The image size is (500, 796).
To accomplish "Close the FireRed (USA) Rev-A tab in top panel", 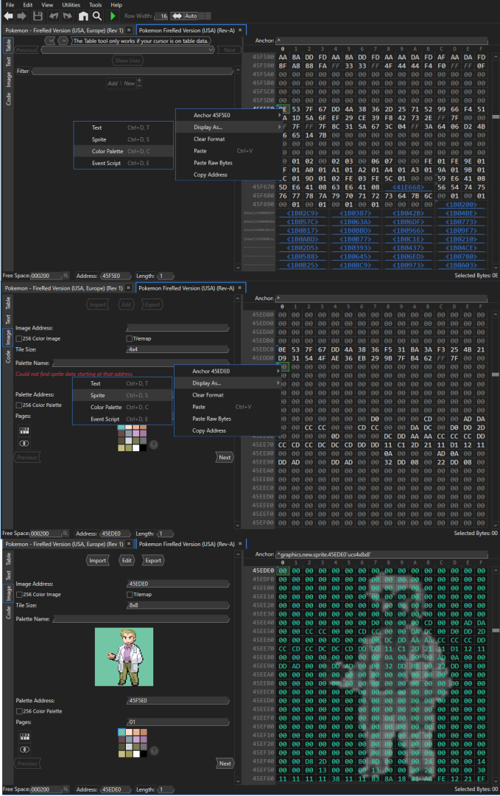I will pos(240,30).
